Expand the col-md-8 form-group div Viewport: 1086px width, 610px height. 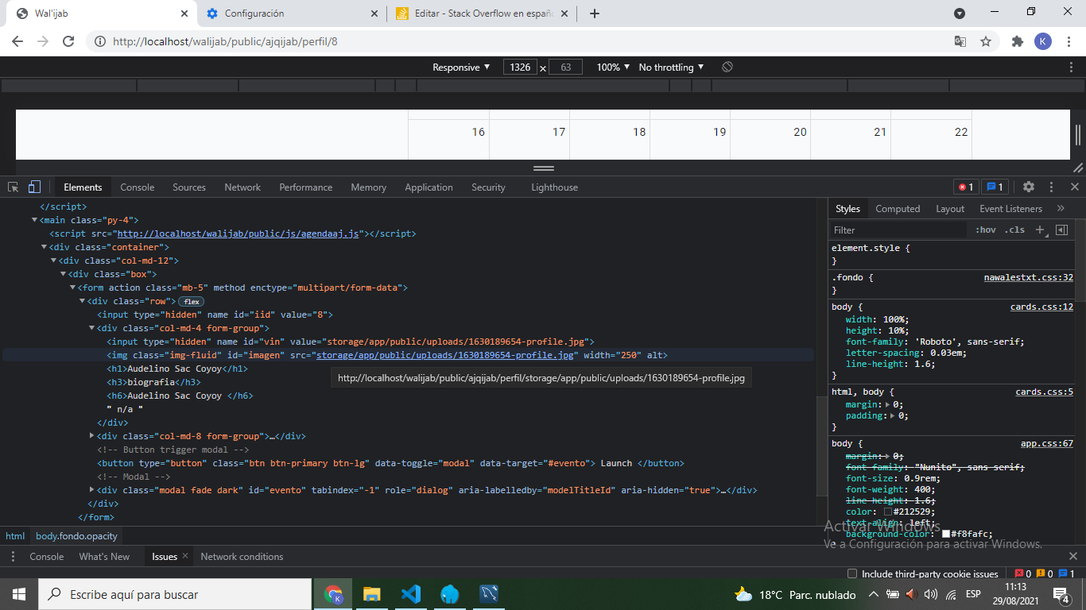coord(92,436)
